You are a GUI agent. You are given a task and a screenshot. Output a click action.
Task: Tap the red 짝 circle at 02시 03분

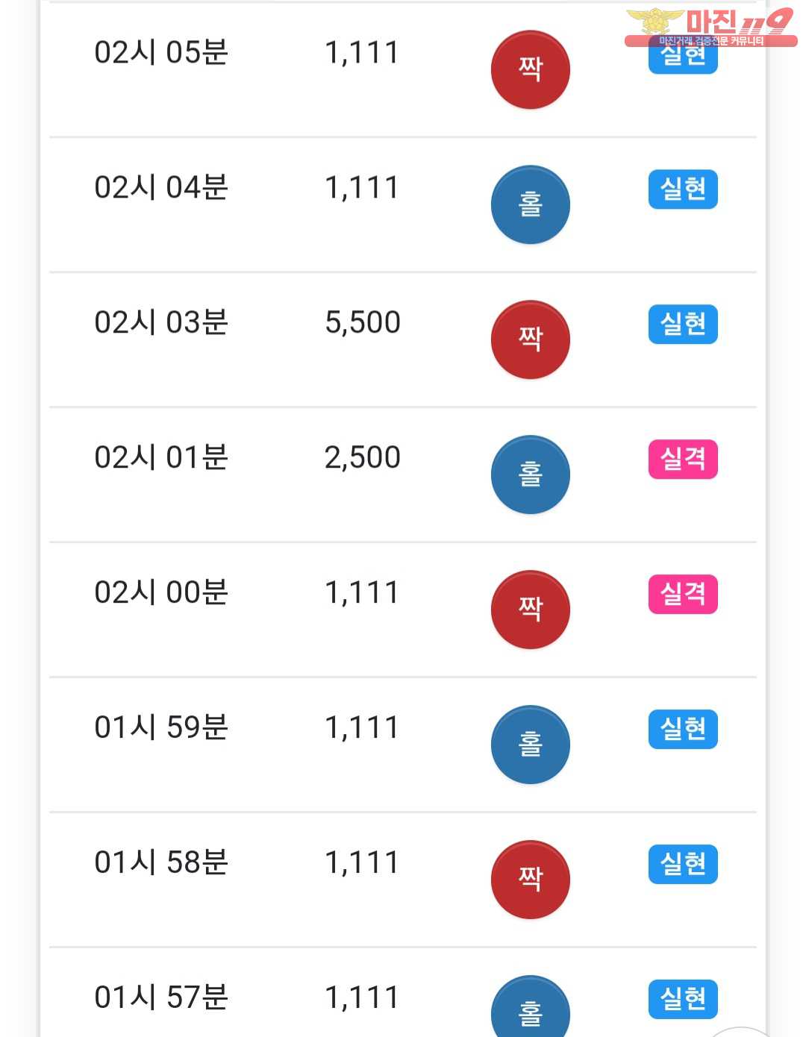[530, 339]
